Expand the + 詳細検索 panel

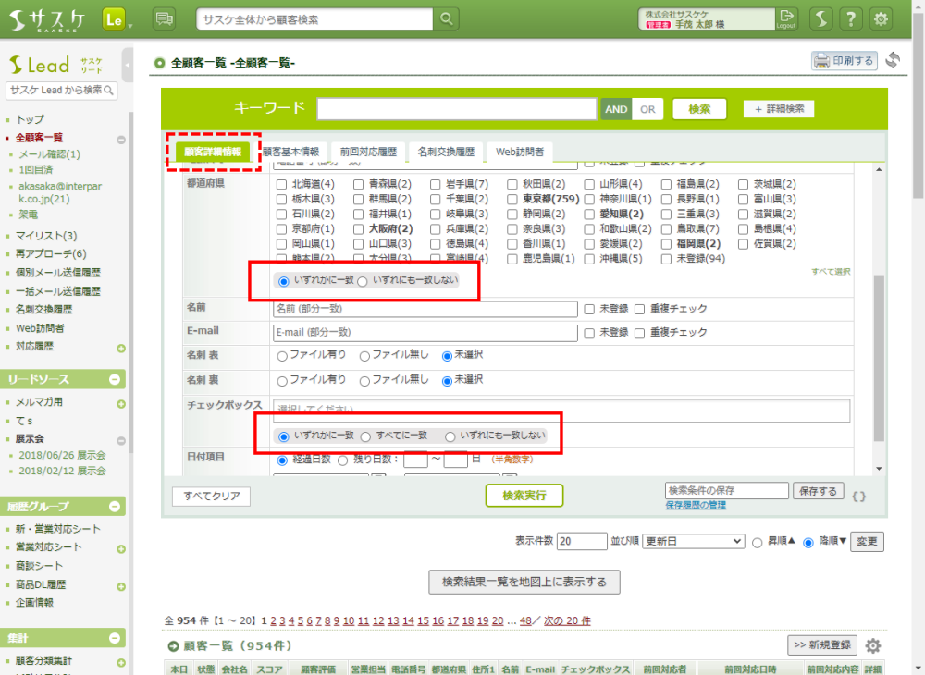click(x=778, y=109)
